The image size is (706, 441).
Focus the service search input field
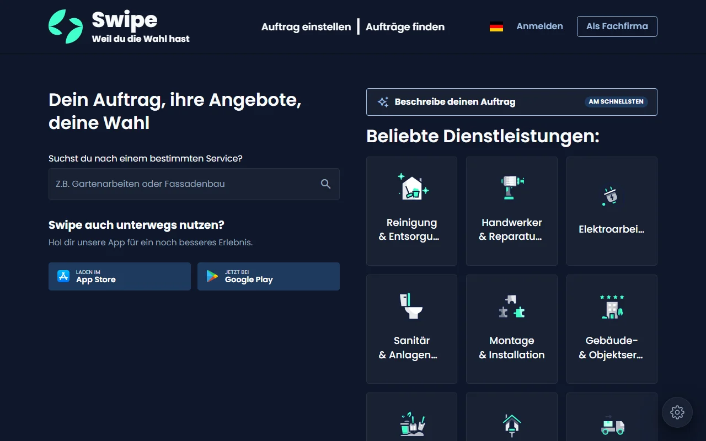coord(194,184)
